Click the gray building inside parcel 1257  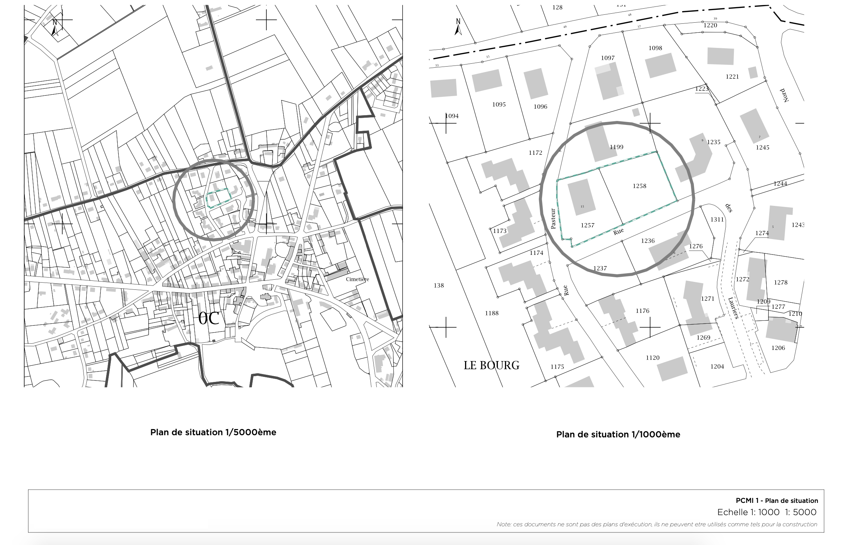pos(581,197)
